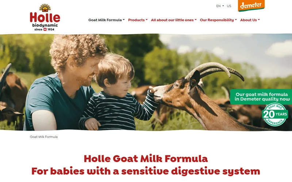Click the Holle Goat Milk Formula heading
The height and width of the screenshot is (182, 292).
146,159
